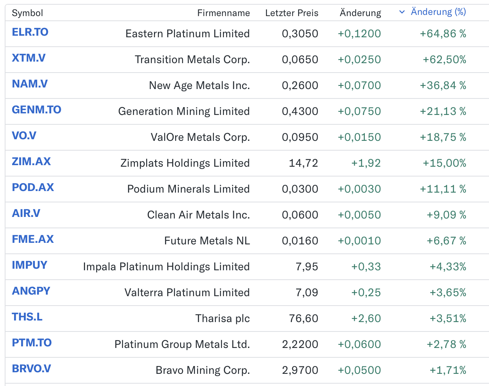The height and width of the screenshot is (386, 489).
Task: Select the GENM.TO ticker symbol
Action: click(36, 110)
